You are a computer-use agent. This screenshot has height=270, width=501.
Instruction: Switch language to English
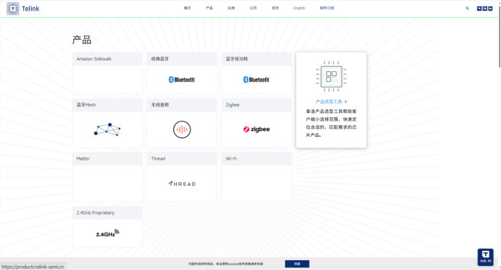pyautogui.click(x=299, y=8)
